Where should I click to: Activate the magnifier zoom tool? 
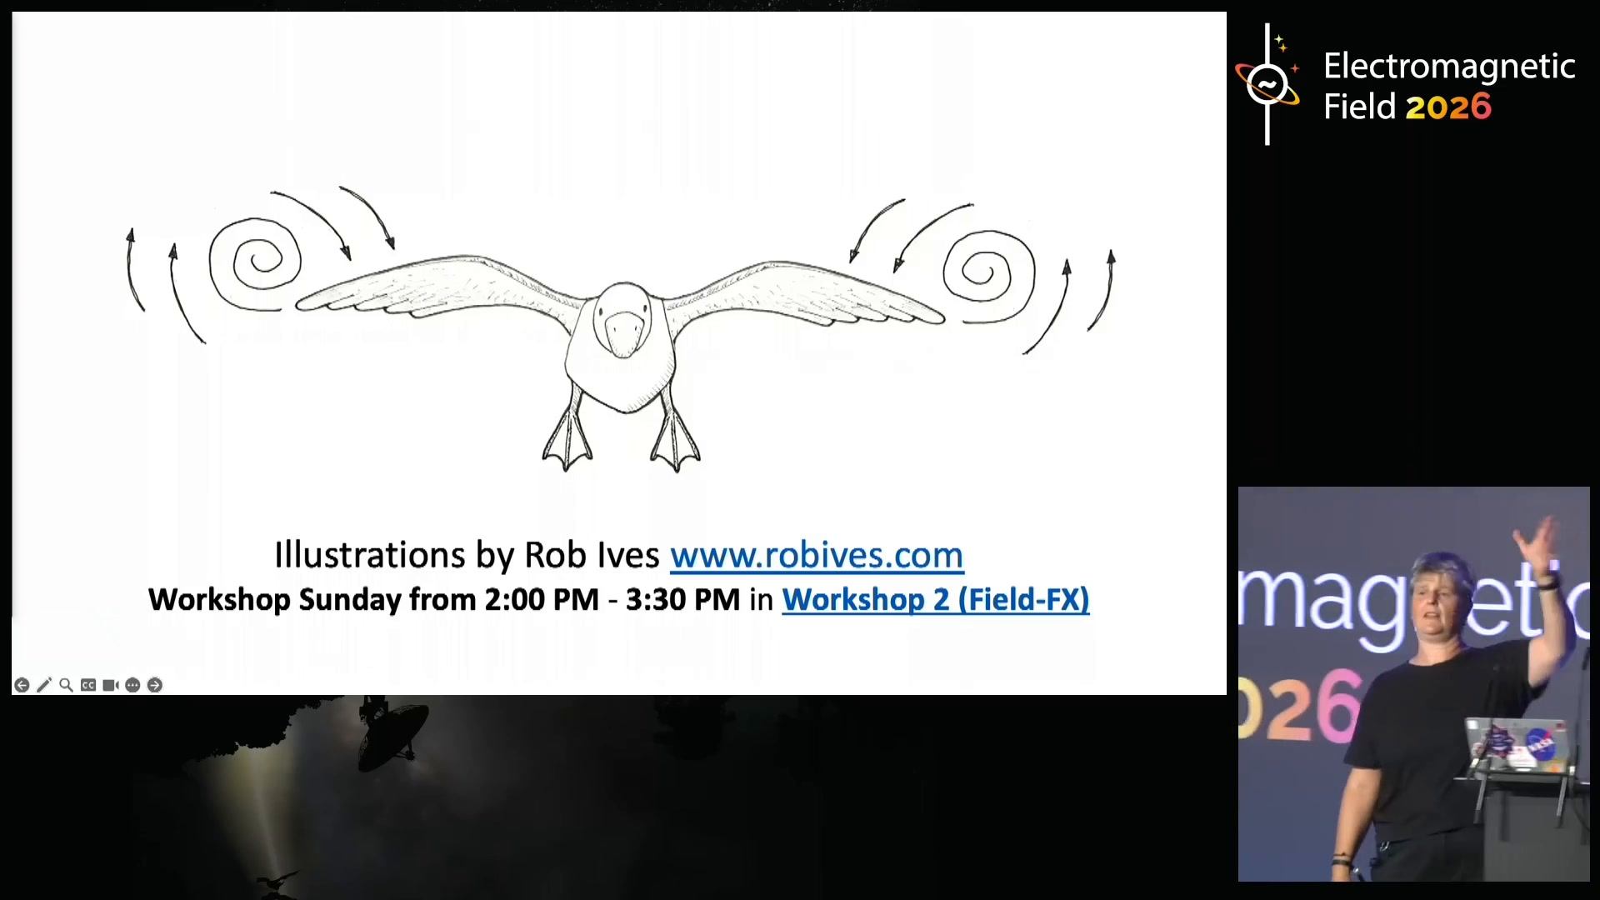66,685
